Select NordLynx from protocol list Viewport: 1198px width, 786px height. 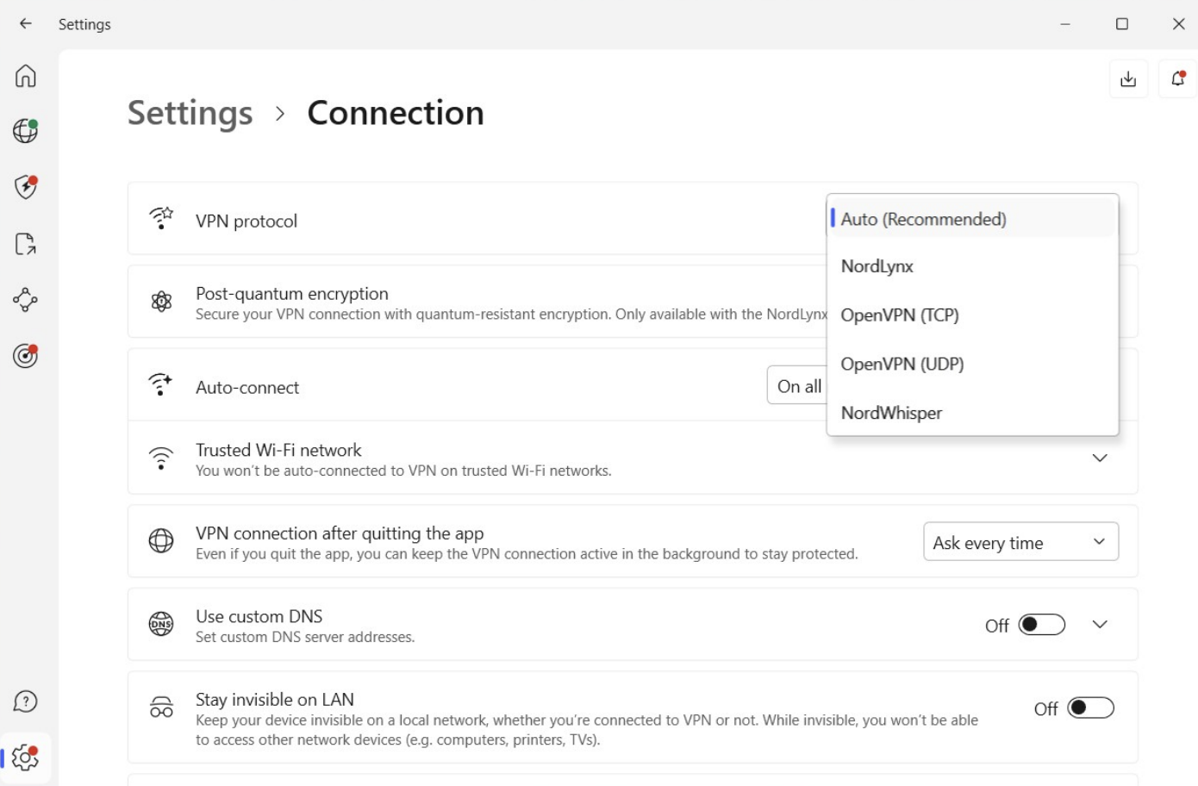pos(972,266)
